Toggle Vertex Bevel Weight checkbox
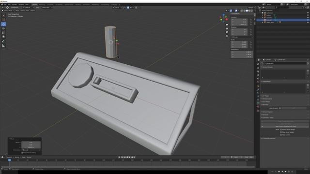 point(281,130)
